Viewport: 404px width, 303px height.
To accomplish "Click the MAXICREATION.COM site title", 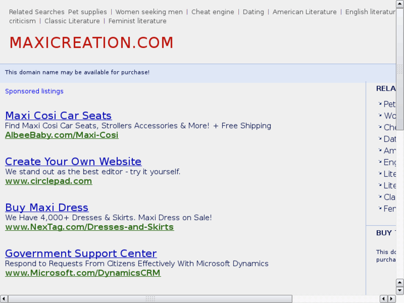I will point(92,43).
